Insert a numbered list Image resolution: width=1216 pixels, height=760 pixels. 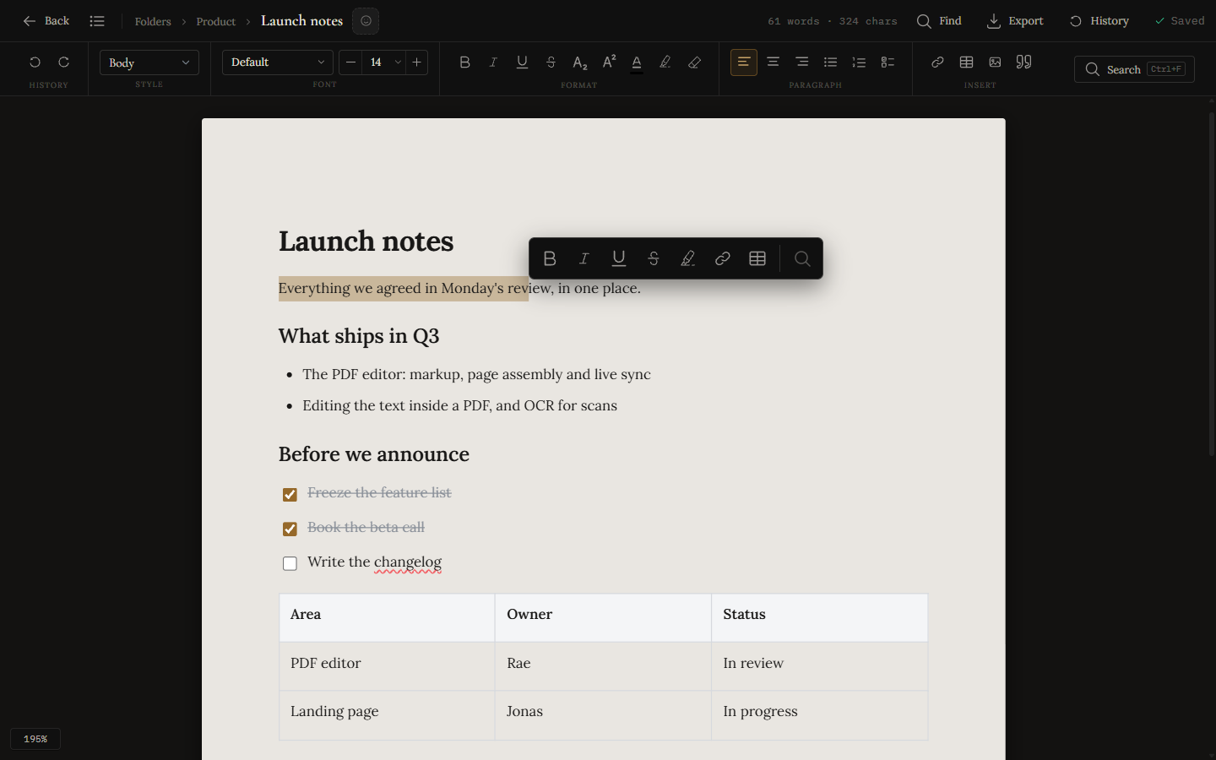coord(859,62)
